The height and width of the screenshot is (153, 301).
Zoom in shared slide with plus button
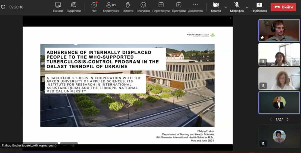(x=73, y=145)
